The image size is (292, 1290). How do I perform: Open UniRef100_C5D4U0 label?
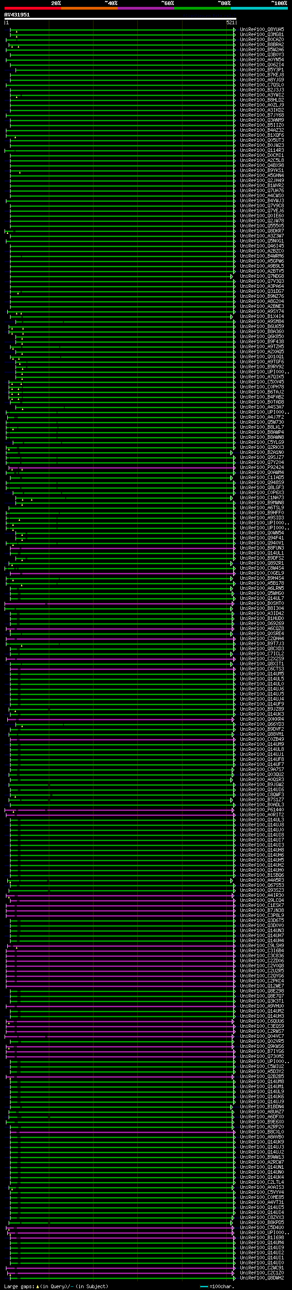click(262, 1227)
